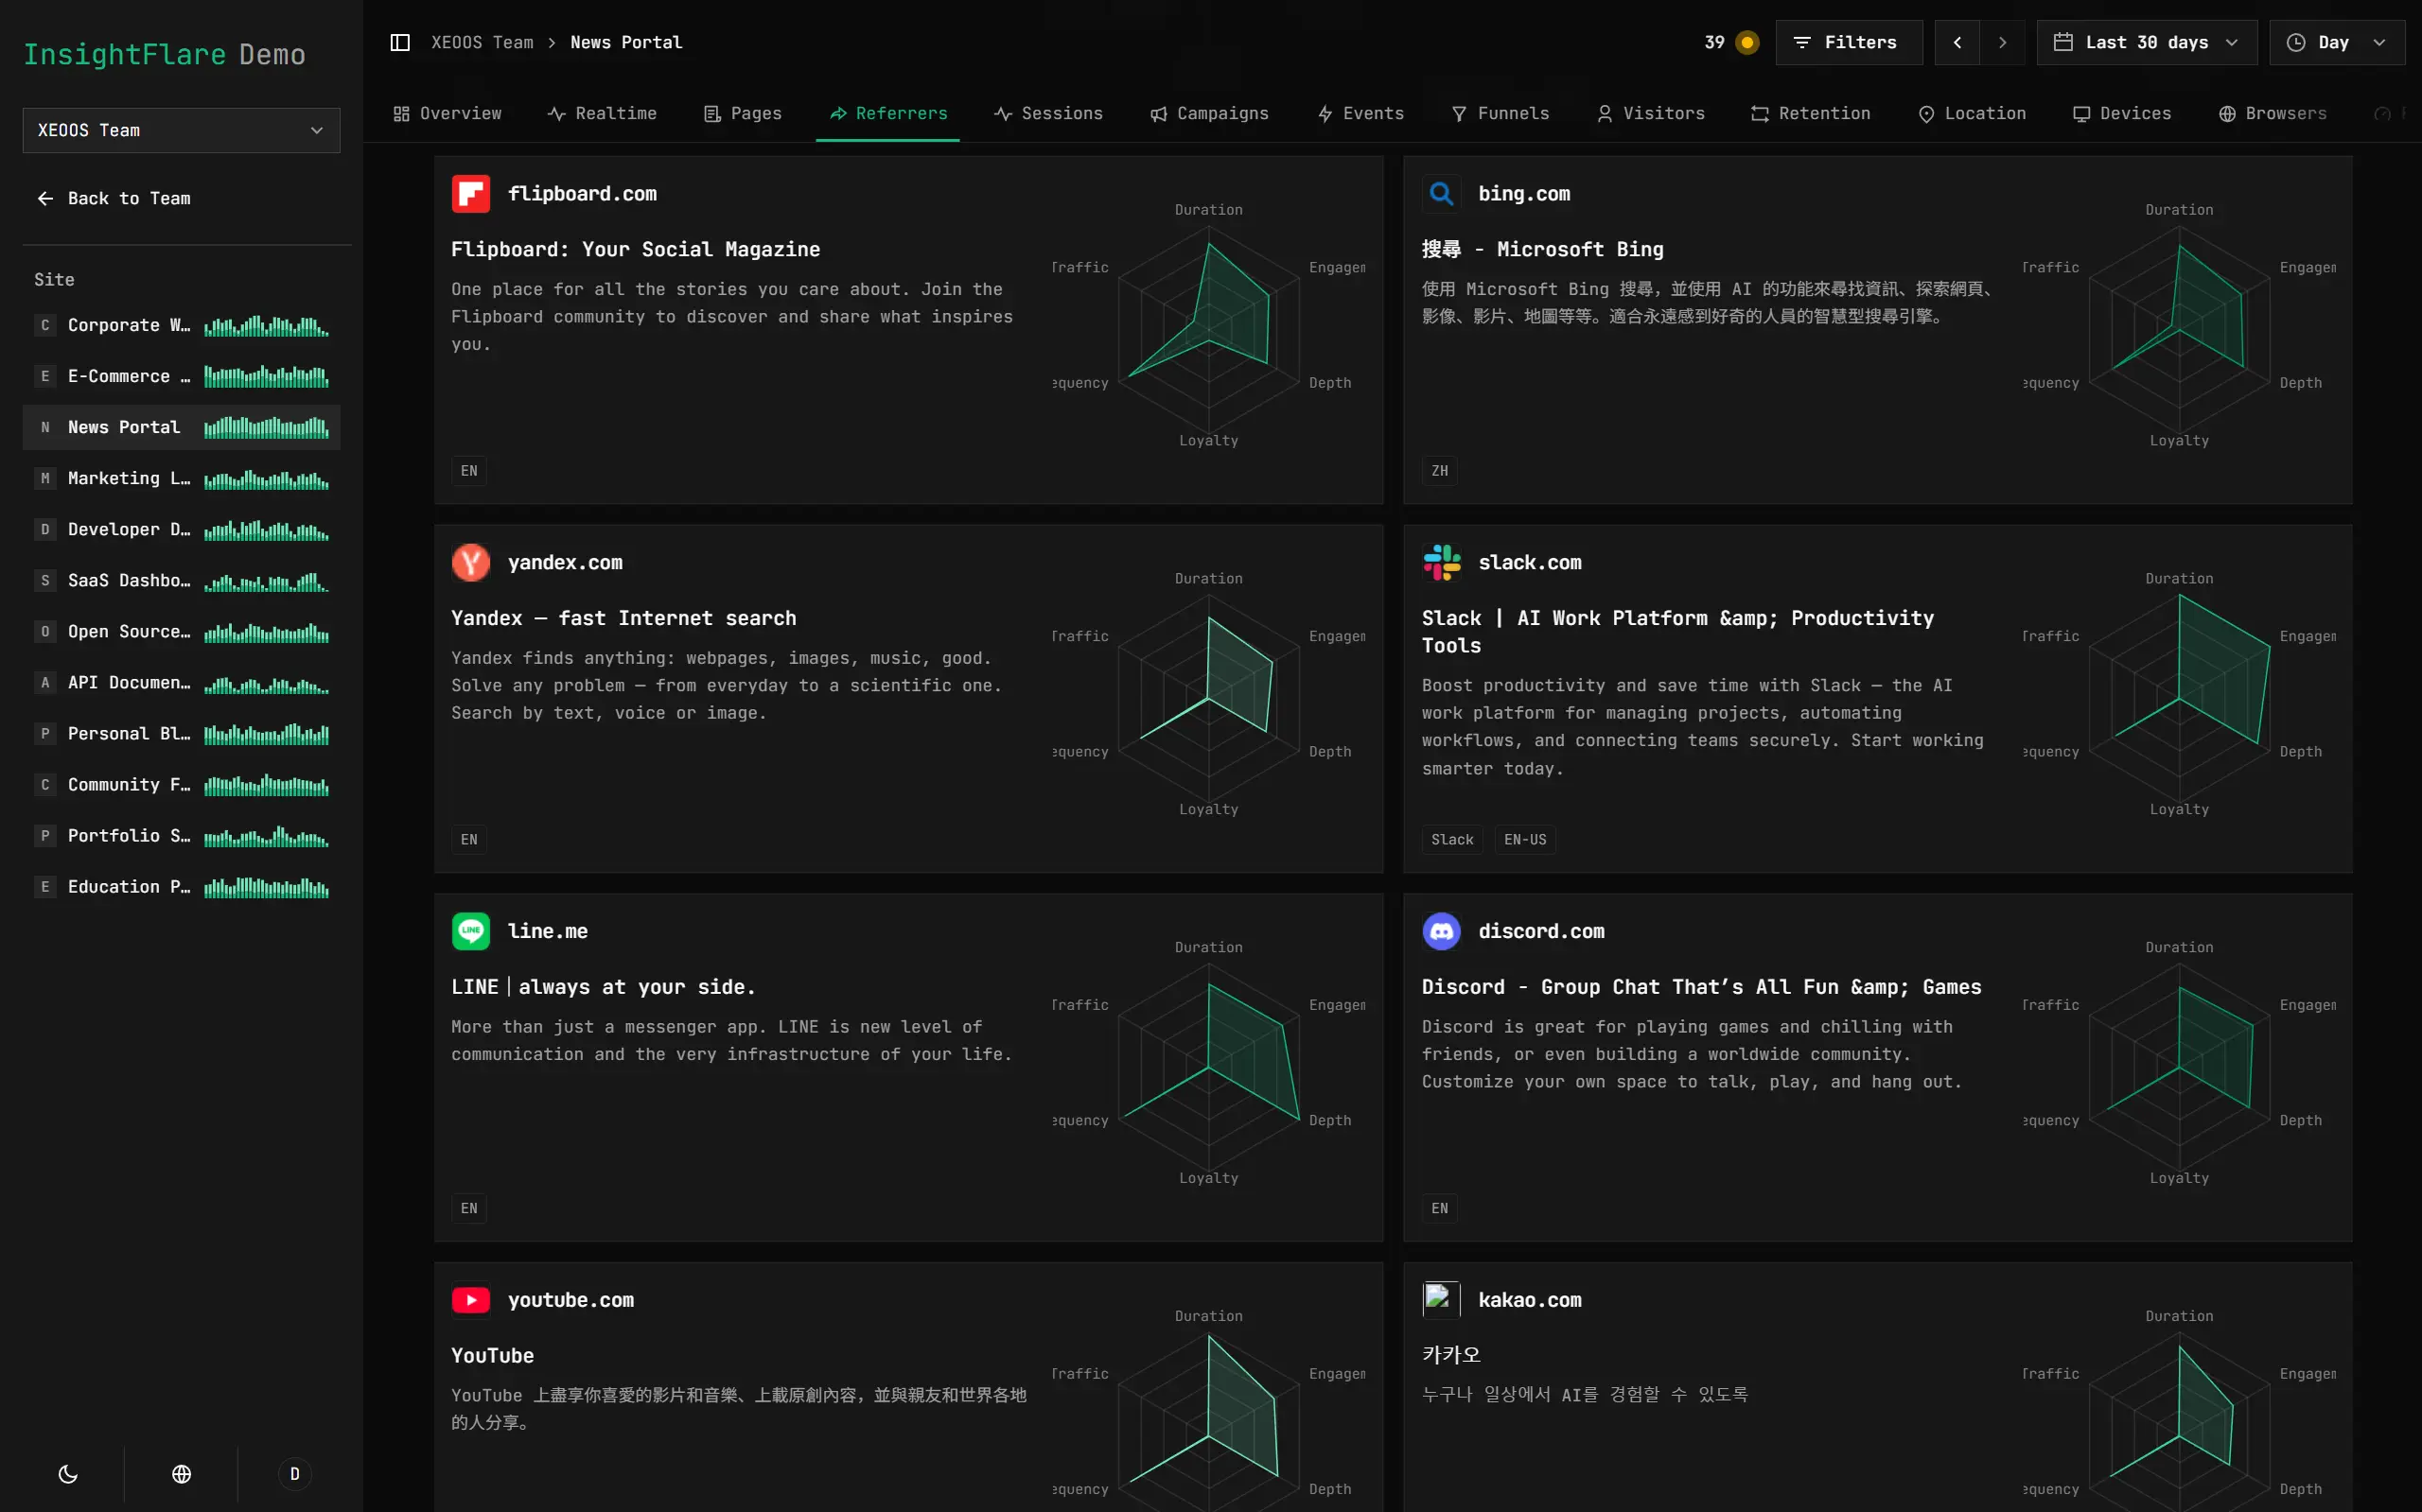
Task: Click the yandex.com referrer name
Action: (565, 563)
